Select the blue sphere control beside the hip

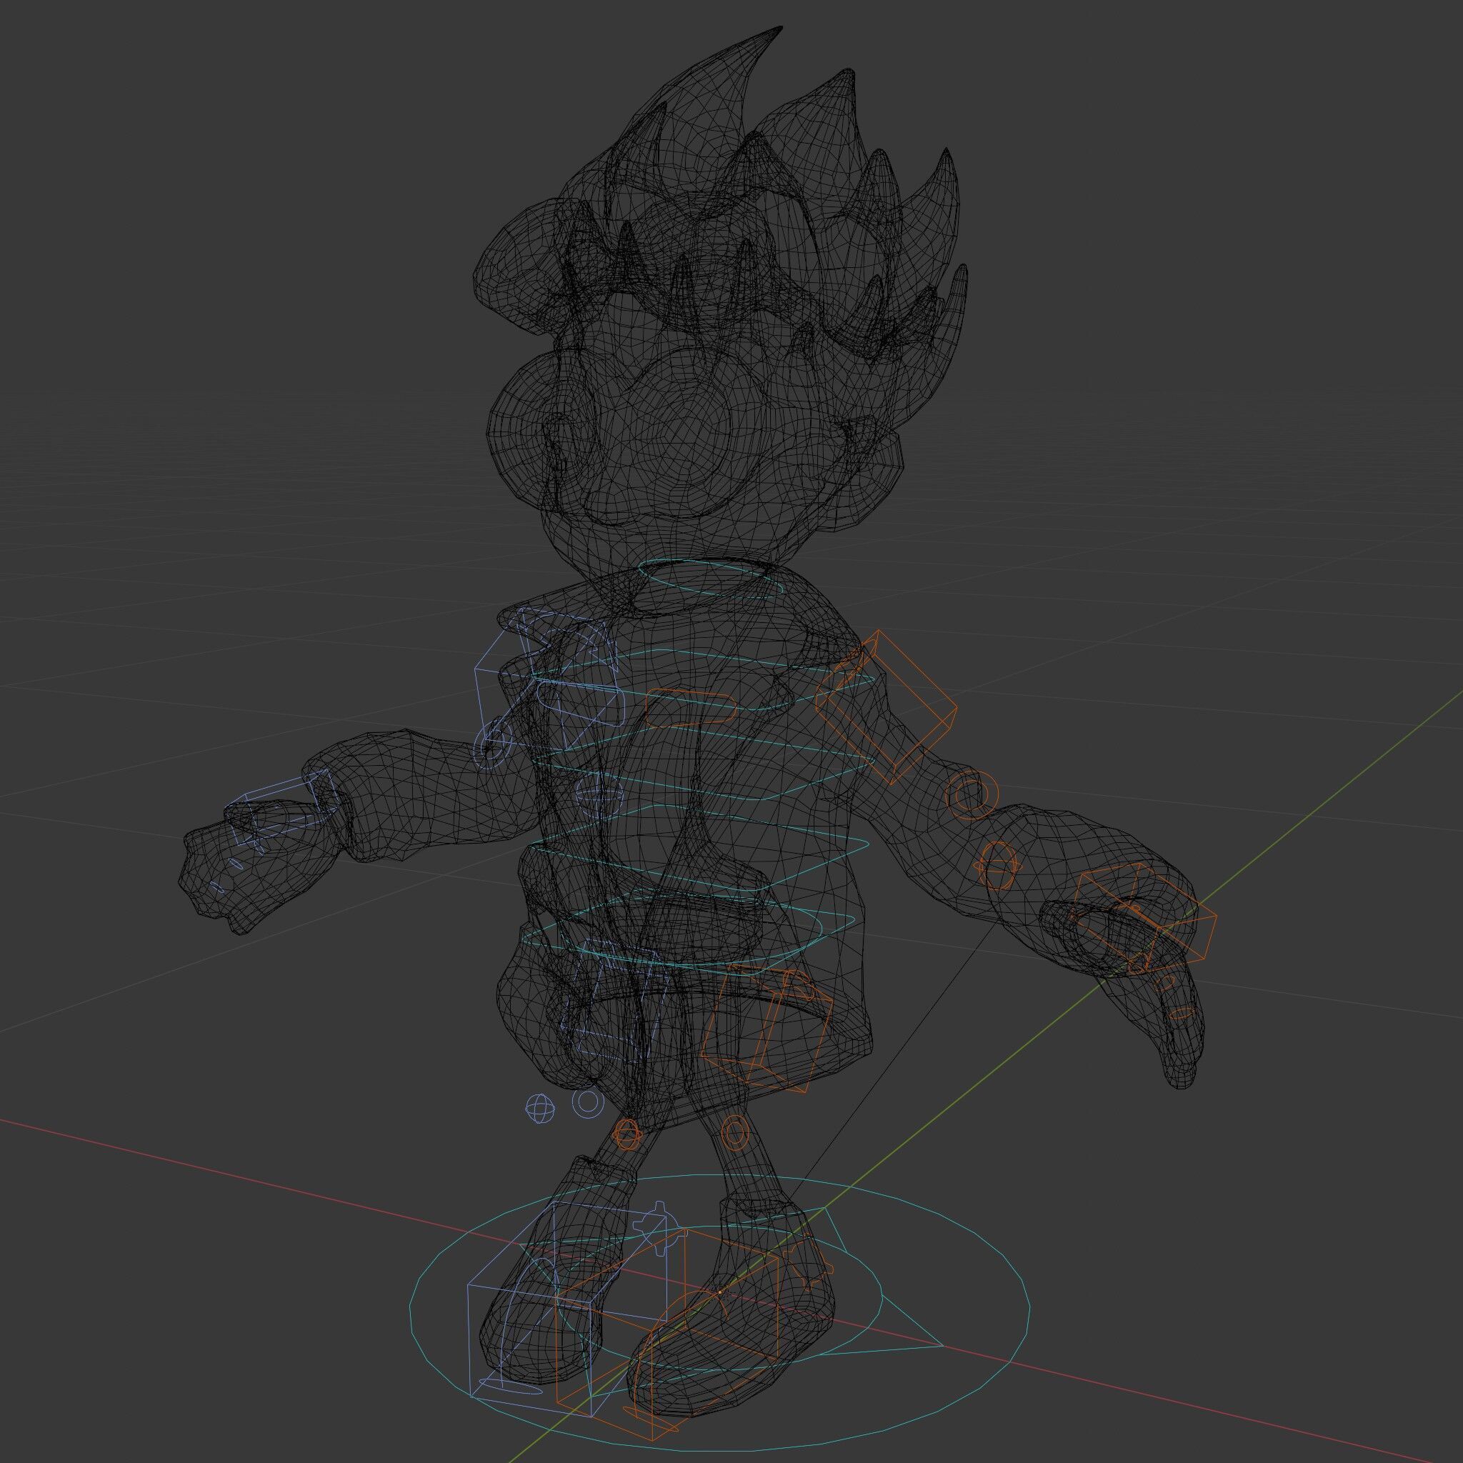click(540, 1109)
